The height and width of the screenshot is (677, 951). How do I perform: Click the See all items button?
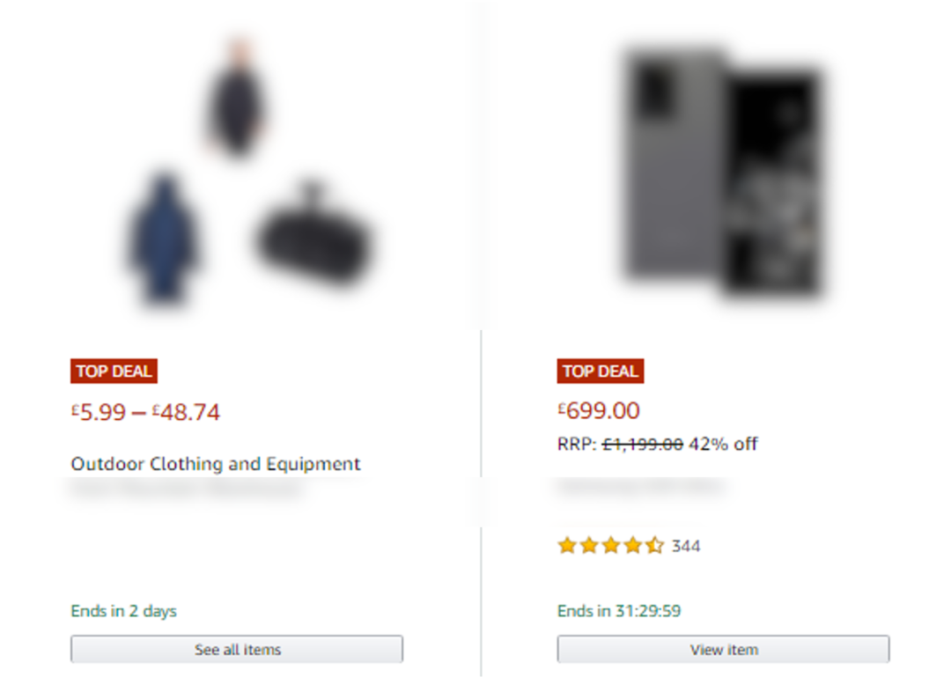[x=237, y=650]
